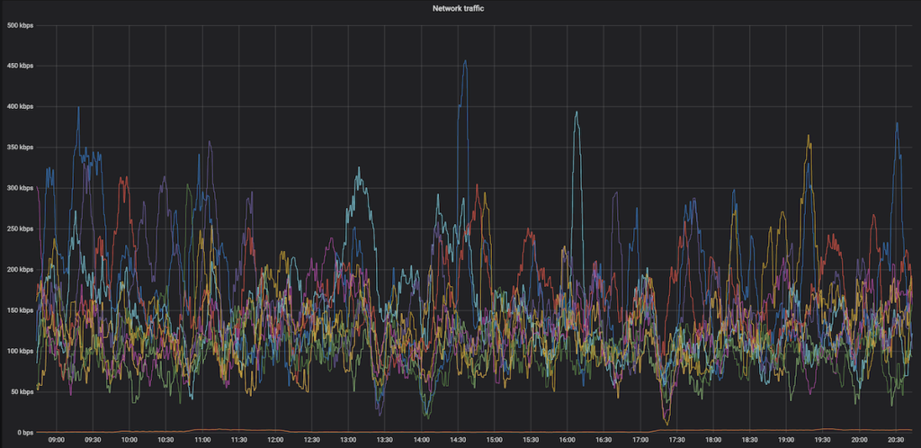Open the Network traffic panel title menu

[x=460, y=8]
